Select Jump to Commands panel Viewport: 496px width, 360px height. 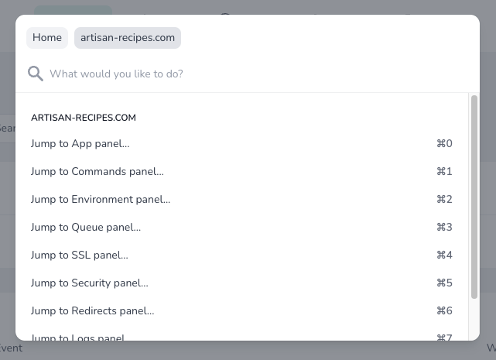pos(97,171)
